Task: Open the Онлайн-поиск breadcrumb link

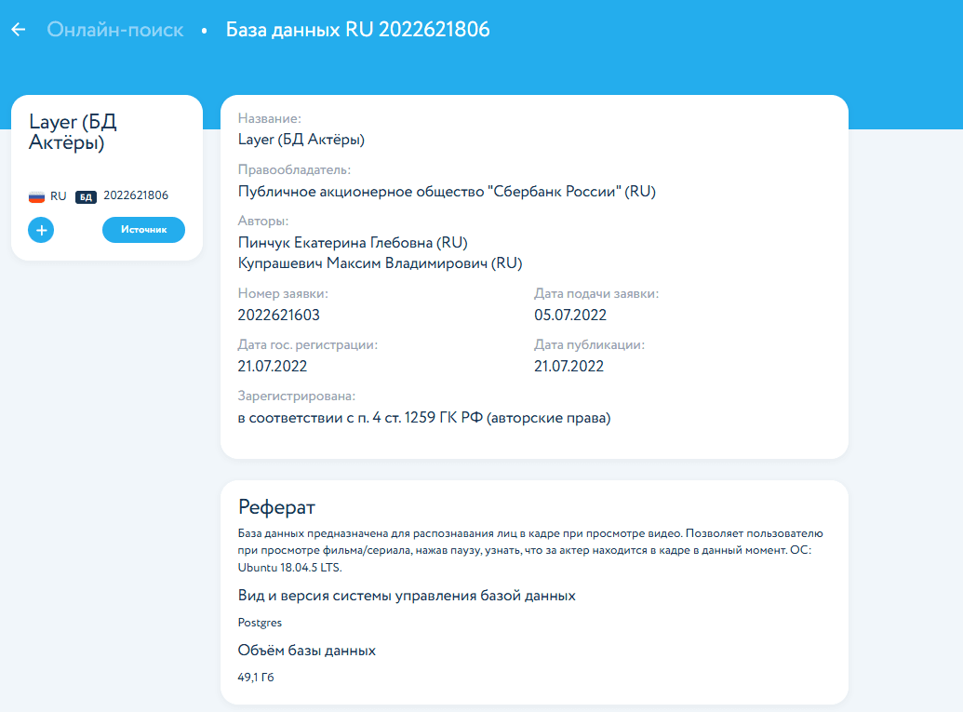Action: point(115,30)
